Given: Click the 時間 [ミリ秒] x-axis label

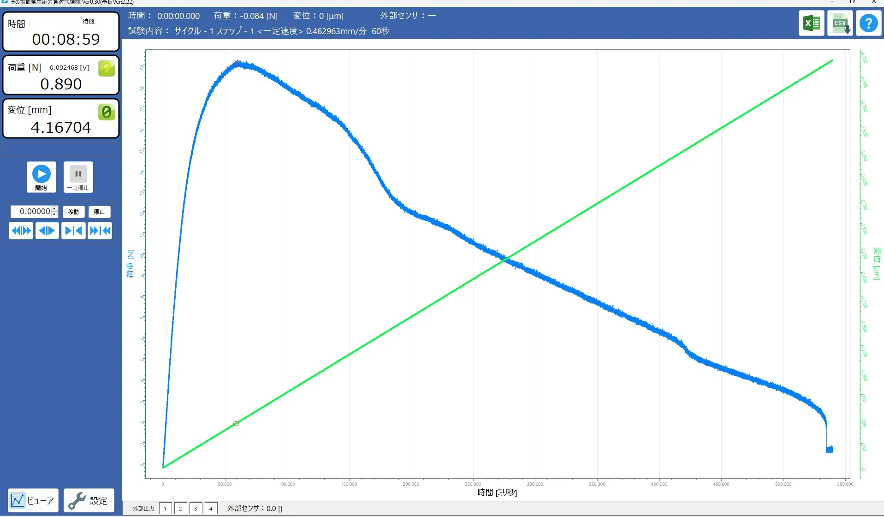Looking at the screenshot, I should 497,493.
